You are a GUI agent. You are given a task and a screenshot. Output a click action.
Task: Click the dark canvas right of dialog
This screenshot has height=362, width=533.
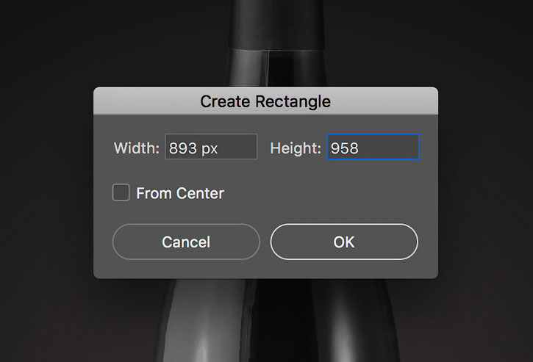click(485, 181)
